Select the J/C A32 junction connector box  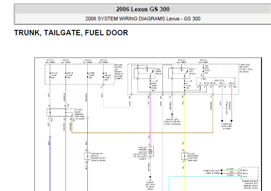[x=61, y=113]
